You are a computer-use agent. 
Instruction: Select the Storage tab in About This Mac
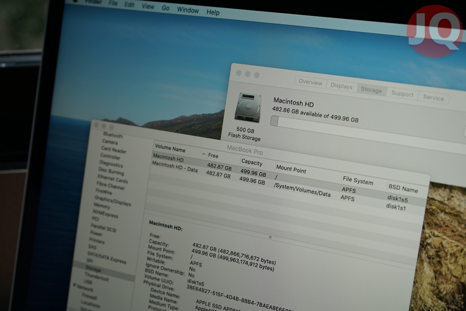(x=372, y=89)
